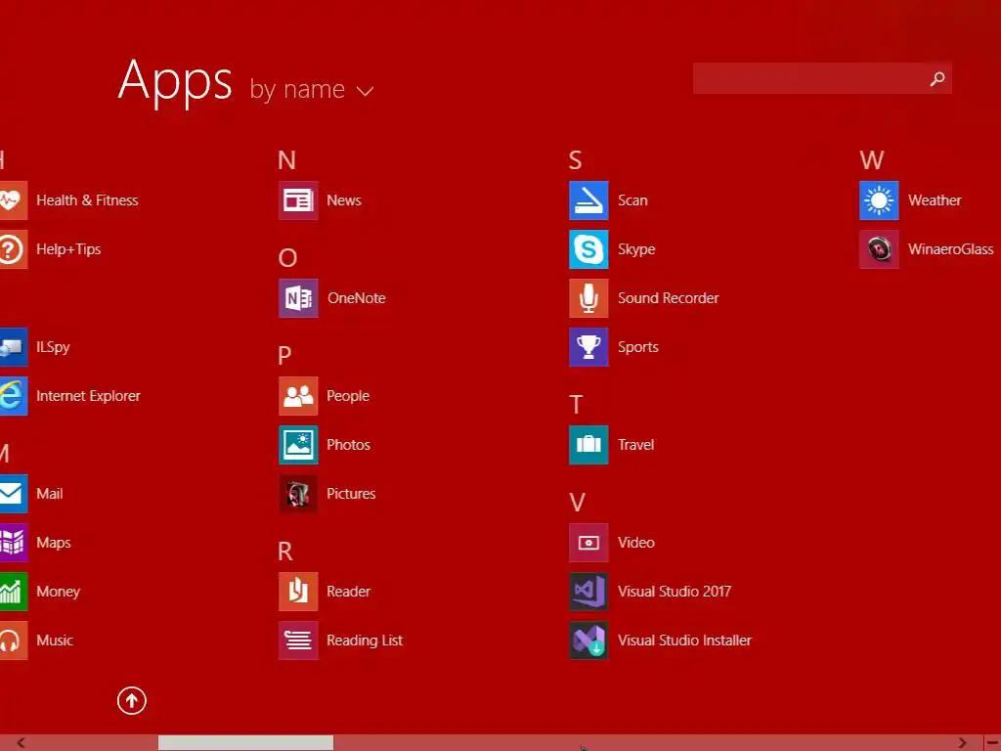Screen dimensions: 1001x751
Task: Open the Sports trophy icon
Action: tap(588, 347)
